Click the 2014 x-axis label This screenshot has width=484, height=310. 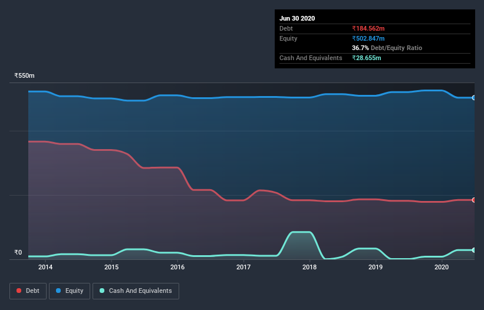[x=45, y=267]
